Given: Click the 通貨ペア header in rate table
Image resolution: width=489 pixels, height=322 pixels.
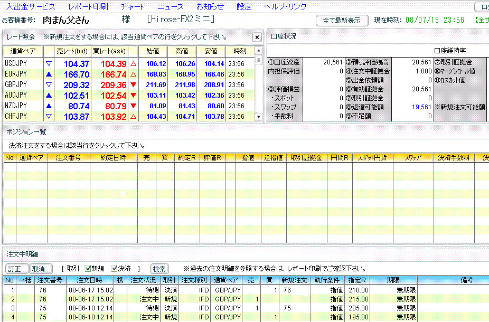Looking at the screenshot, I should 23,51.
